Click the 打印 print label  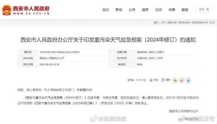[x=156, y=80]
